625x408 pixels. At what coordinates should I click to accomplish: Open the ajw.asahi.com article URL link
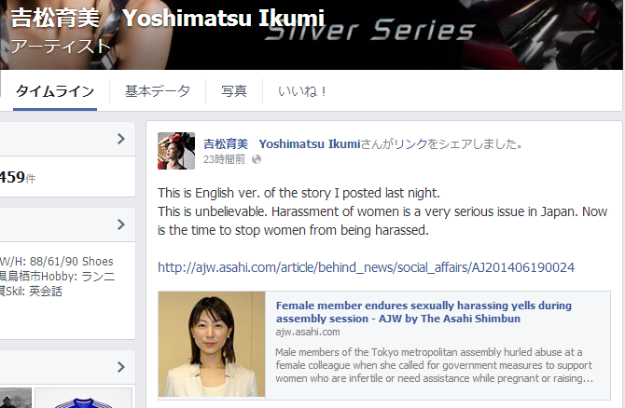coord(366,267)
